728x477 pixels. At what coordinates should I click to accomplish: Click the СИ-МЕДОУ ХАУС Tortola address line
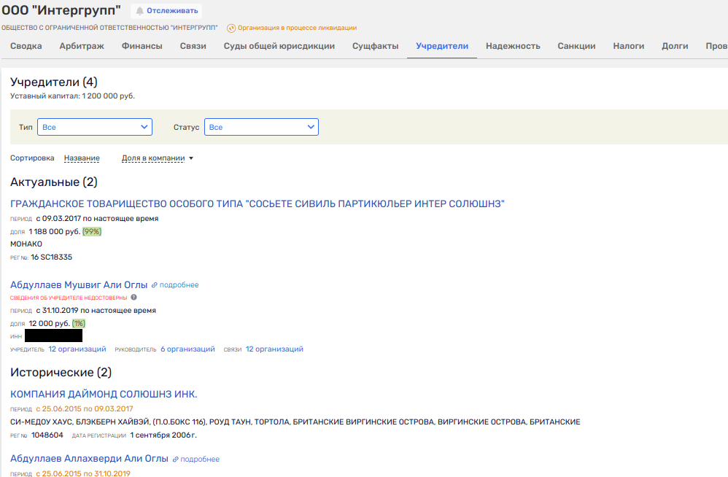coord(295,422)
